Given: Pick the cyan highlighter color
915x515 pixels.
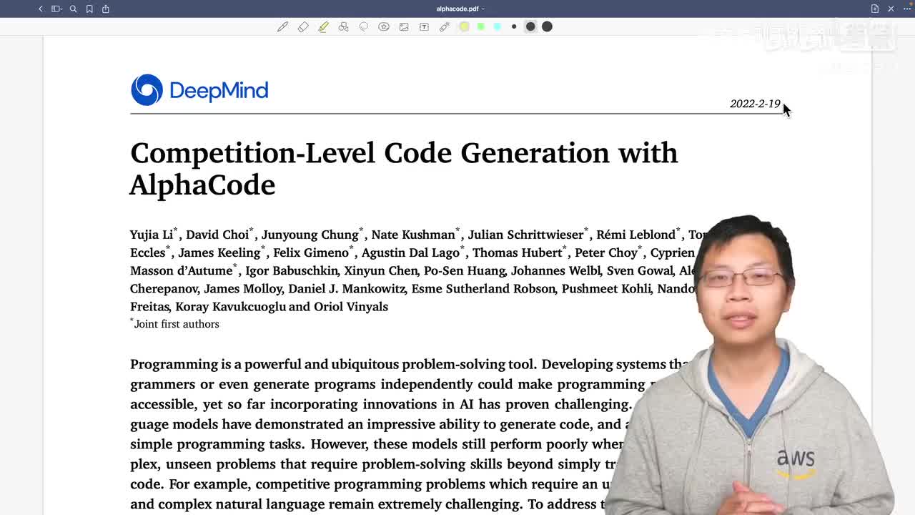Looking at the screenshot, I should point(497,26).
